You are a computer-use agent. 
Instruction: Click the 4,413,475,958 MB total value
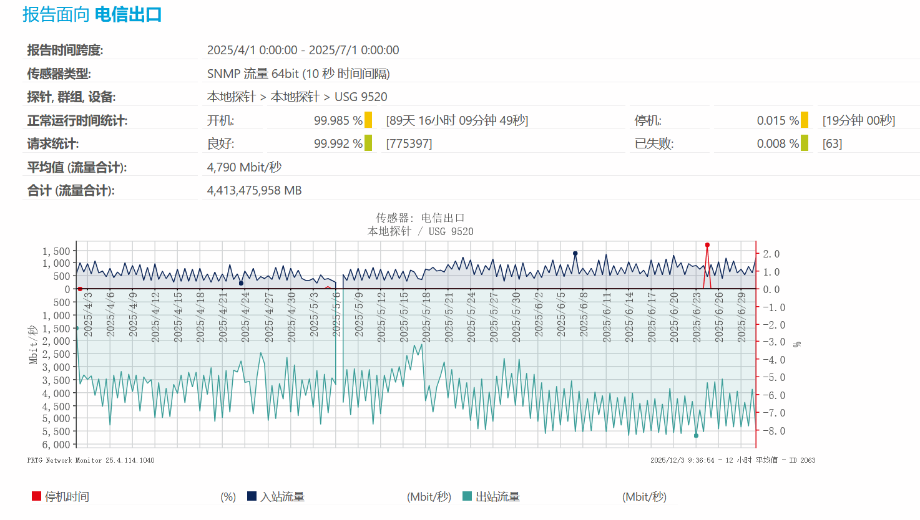(254, 190)
